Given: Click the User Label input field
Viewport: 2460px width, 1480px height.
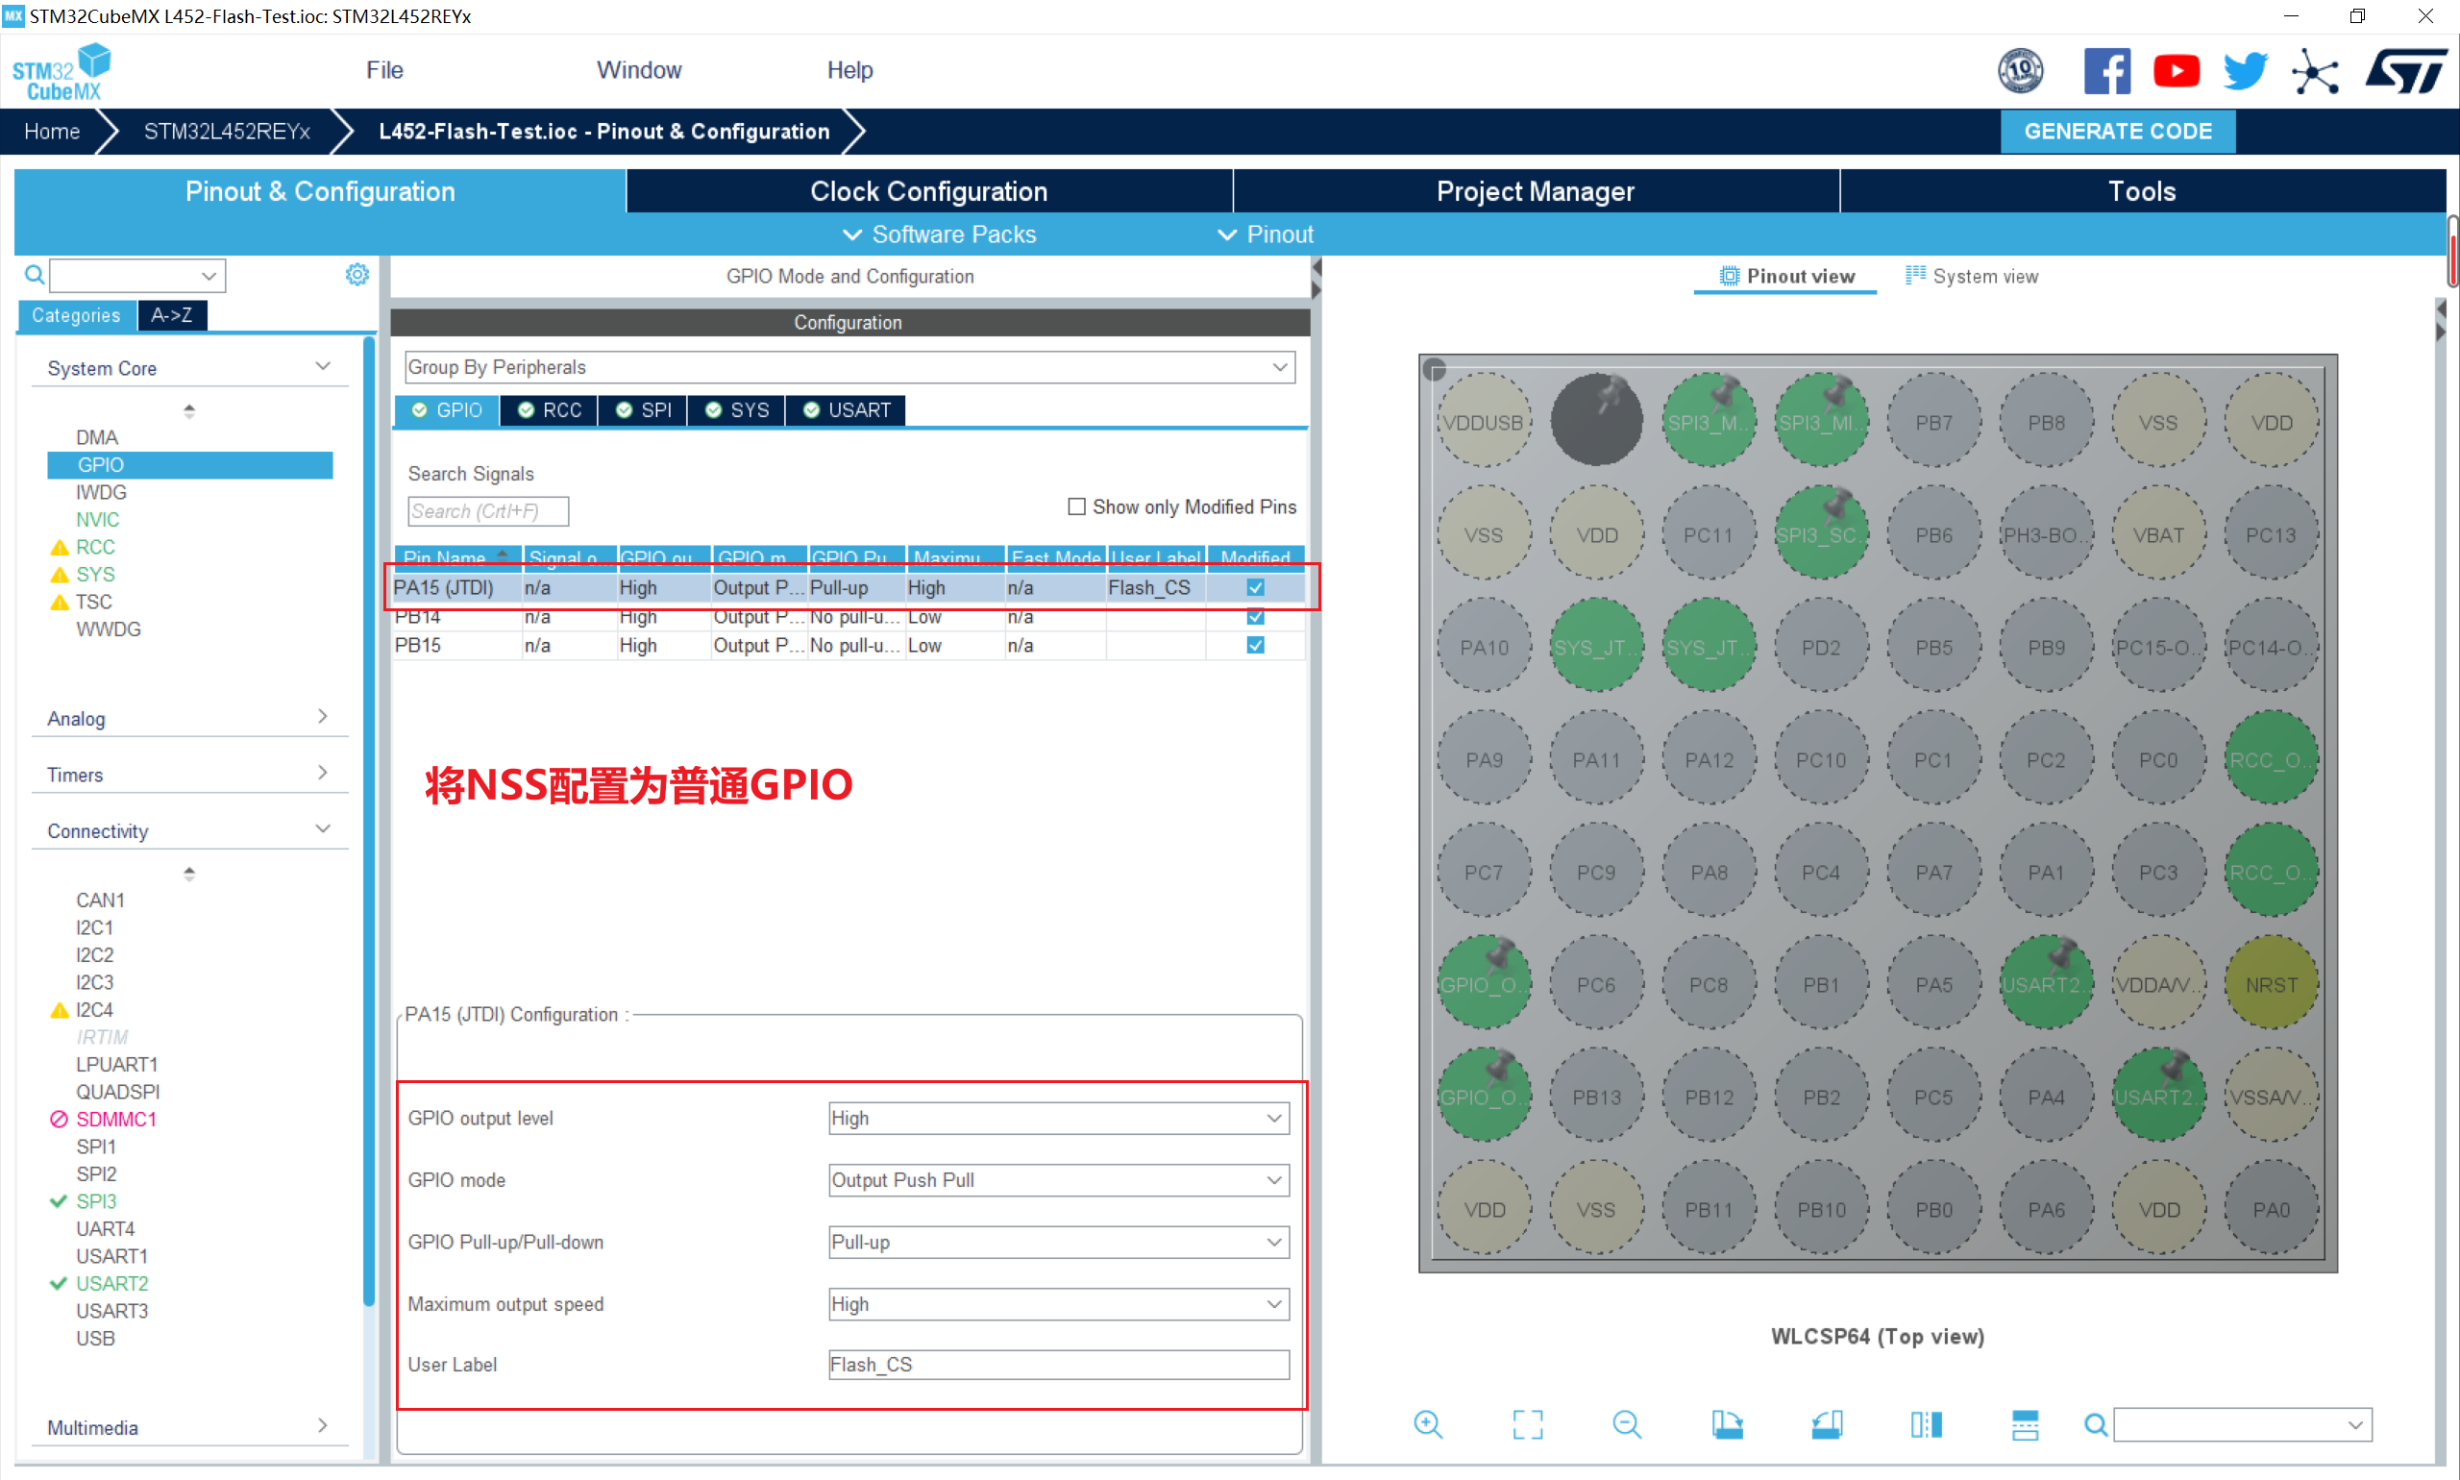Looking at the screenshot, I should point(1058,1365).
